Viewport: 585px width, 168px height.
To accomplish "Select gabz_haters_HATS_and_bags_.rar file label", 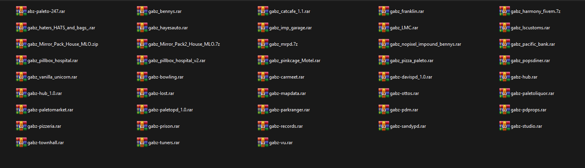I will tap(61, 28).
